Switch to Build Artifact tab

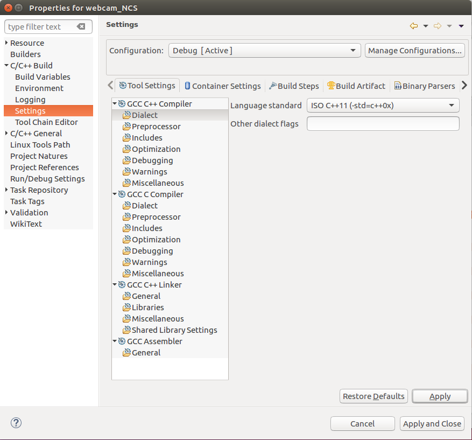[x=356, y=86]
